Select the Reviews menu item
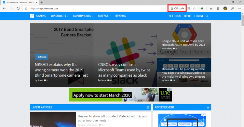Screen dimensions: 244x127 pyautogui.click(x=120, y=16)
